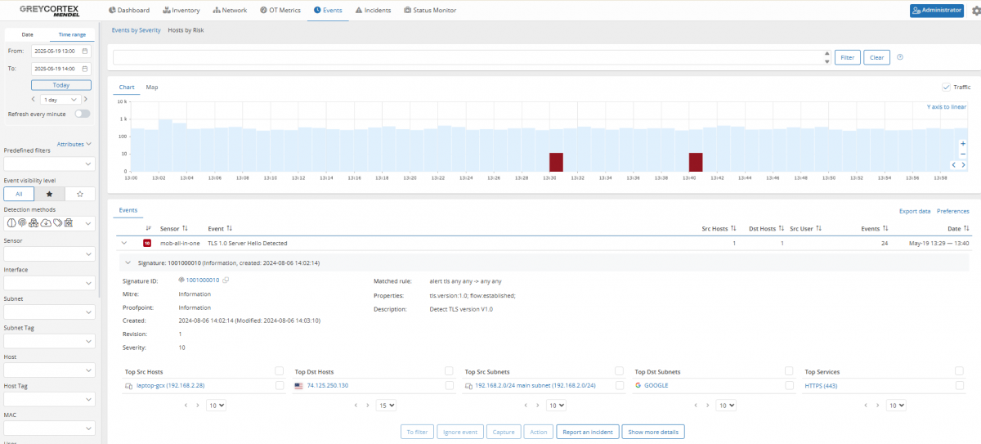The width and height of the screenshot is (981, 444).
Task: Open the Interface filter dropdown
Action: (49, 283)
